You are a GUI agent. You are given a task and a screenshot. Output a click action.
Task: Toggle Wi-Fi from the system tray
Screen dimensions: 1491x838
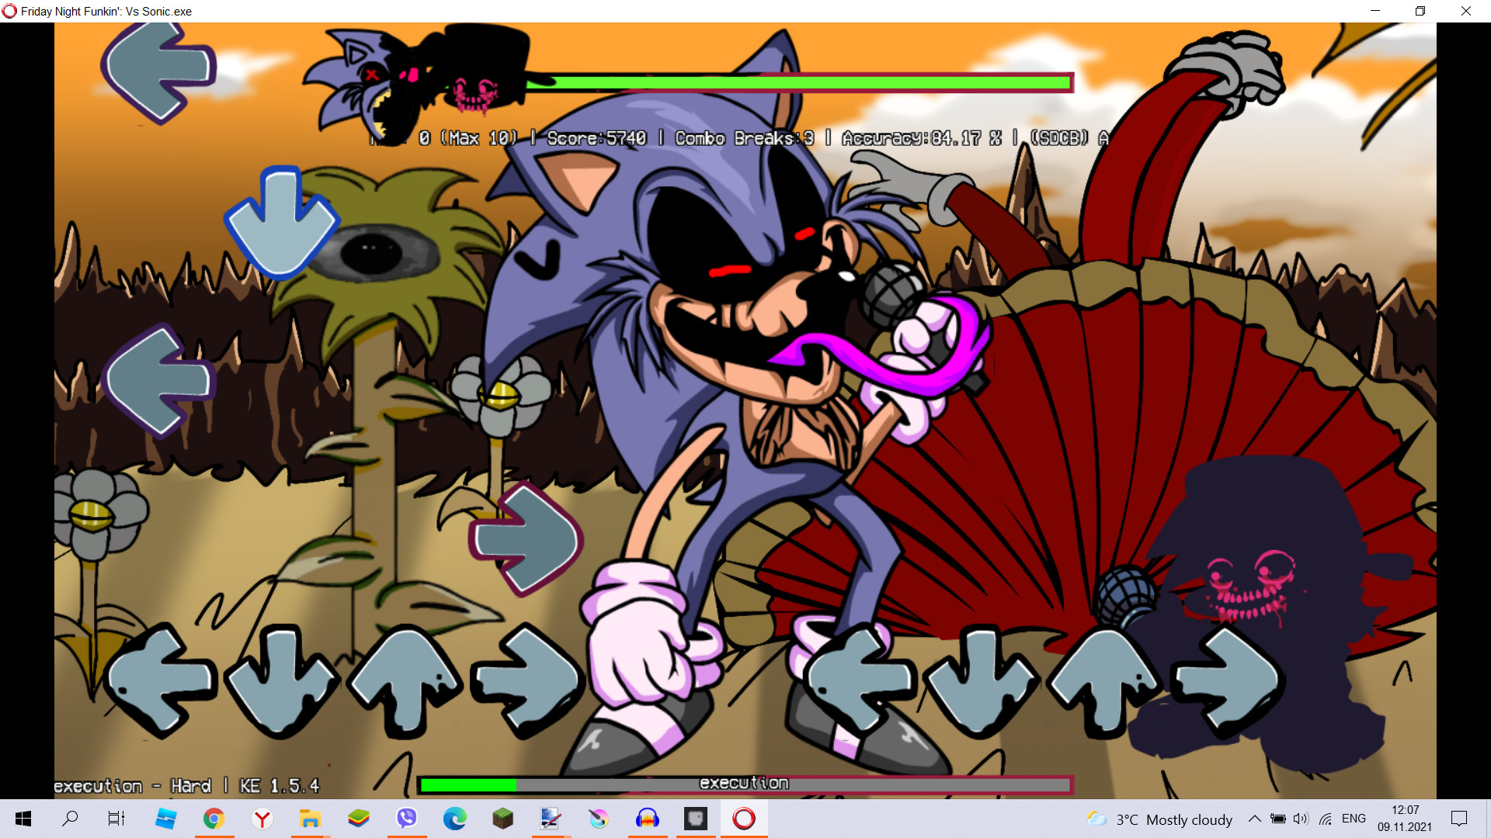(x=1324, y=819)
